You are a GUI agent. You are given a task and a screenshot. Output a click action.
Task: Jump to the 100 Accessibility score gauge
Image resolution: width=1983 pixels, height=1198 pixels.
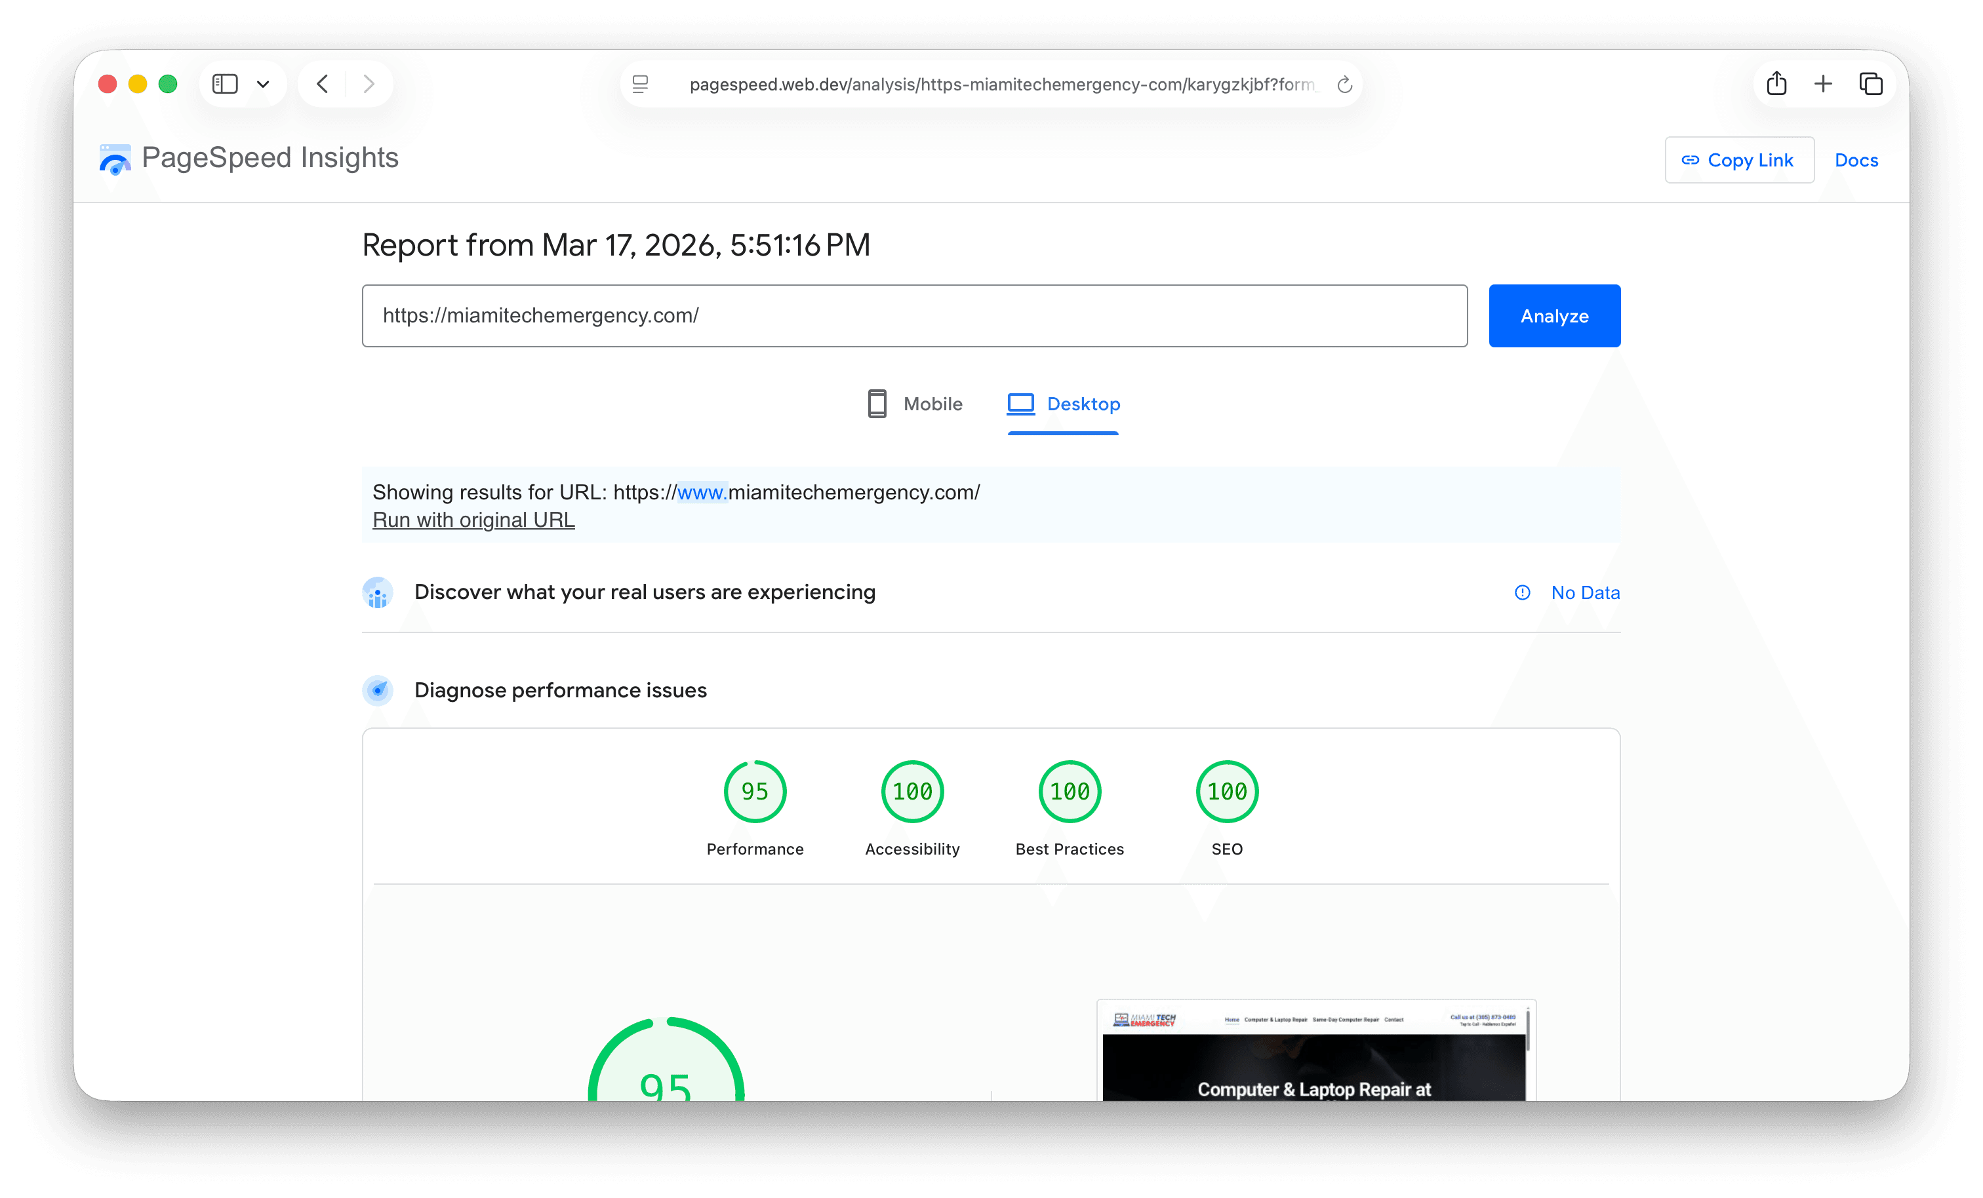point(911,792)
